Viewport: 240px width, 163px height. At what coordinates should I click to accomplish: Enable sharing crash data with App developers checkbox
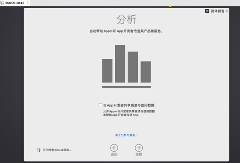100,105
